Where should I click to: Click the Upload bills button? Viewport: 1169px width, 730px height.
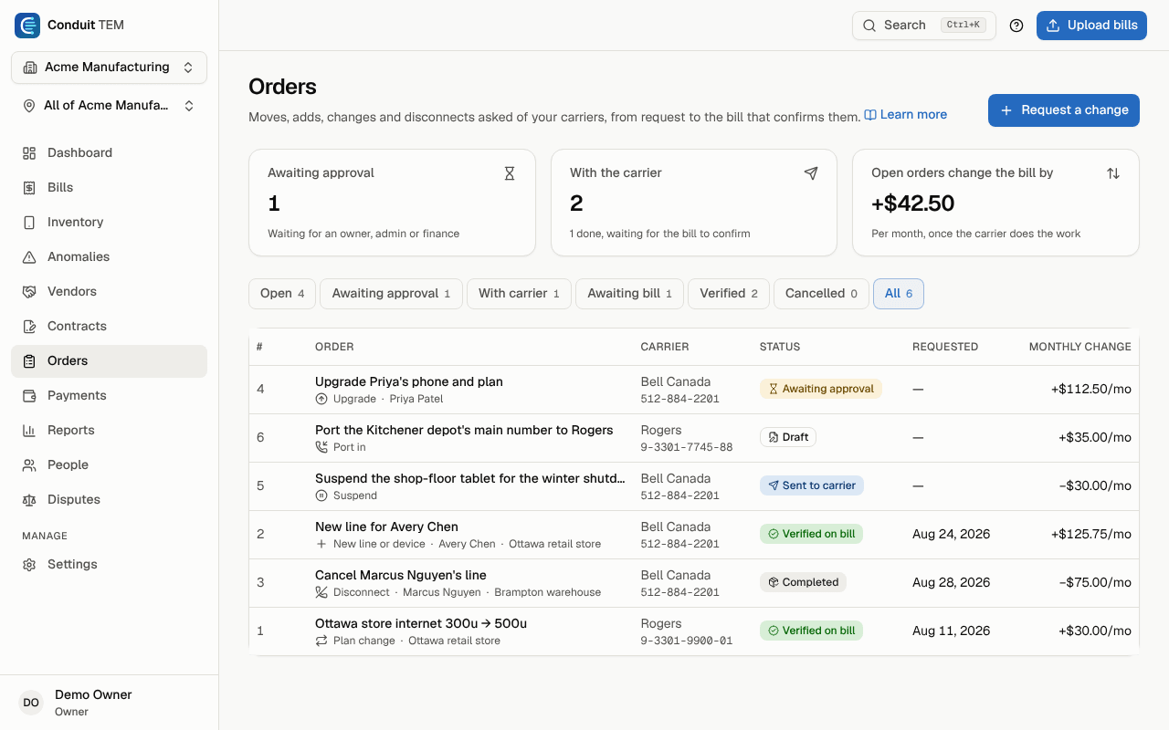(x=1091, y=26)
